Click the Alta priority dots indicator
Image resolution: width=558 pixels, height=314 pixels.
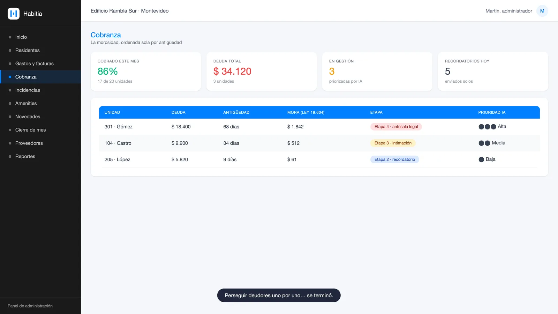[x=487, y=127]
